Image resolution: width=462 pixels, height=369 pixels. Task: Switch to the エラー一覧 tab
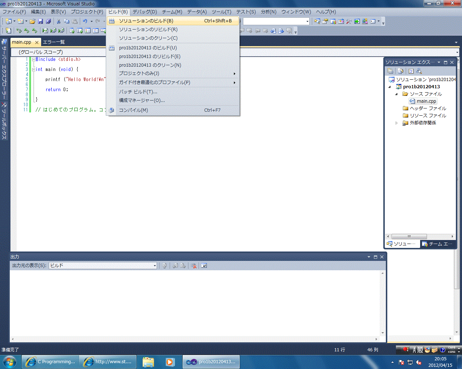click(x=54, y=42)
